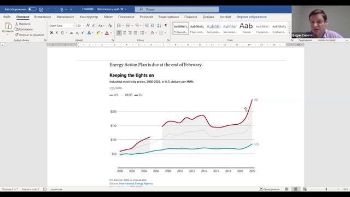This screenshot has height=197, width=350.
Task: Click the Increase Indent icon
Action: [153, 26]
